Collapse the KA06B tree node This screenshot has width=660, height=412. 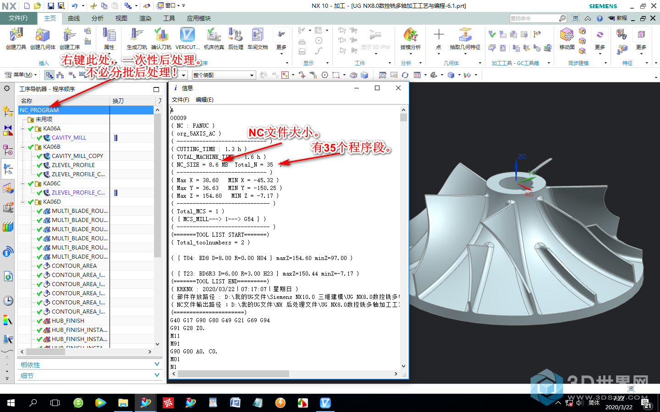[x=23, y=147]
